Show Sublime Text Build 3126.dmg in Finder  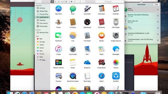coord(158,16)
